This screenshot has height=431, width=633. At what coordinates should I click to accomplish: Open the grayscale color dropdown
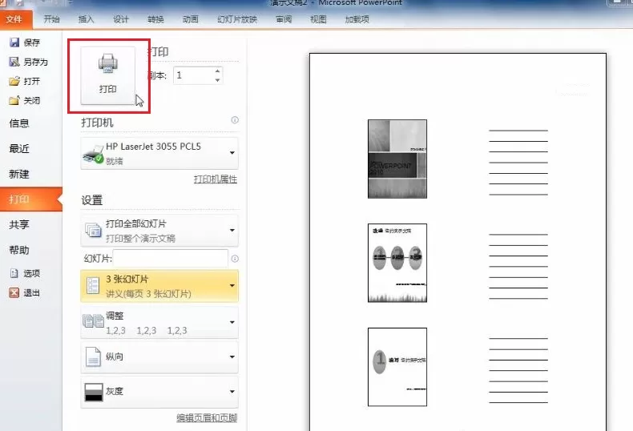coord(159,392)
